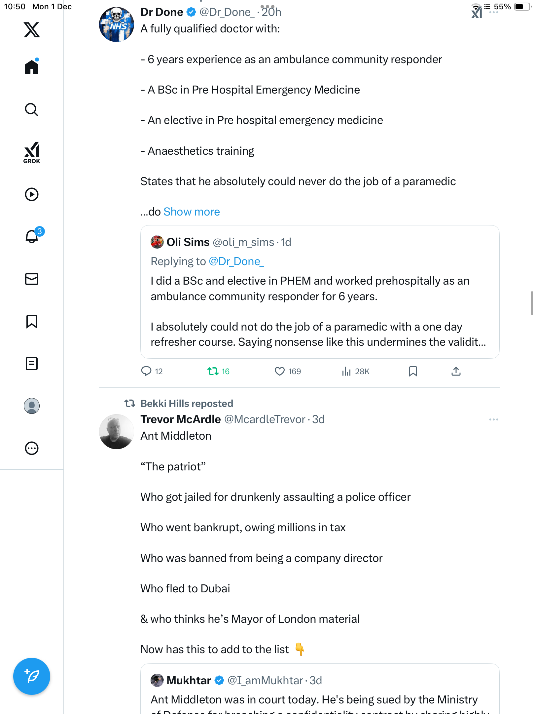Open Notifications bell with 3 badge
Screen dimensions: 535x714
click(32, 236)
